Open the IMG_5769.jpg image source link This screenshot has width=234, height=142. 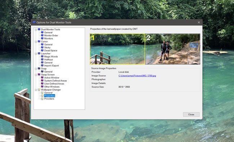[x=137, y=76]
